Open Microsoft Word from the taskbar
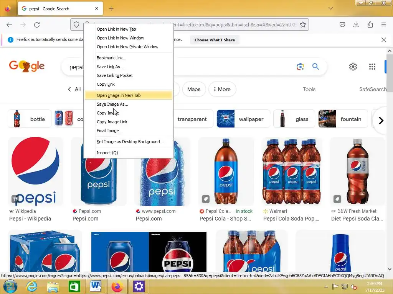Viewport: 393px width, 294px height. pos(95,286)
